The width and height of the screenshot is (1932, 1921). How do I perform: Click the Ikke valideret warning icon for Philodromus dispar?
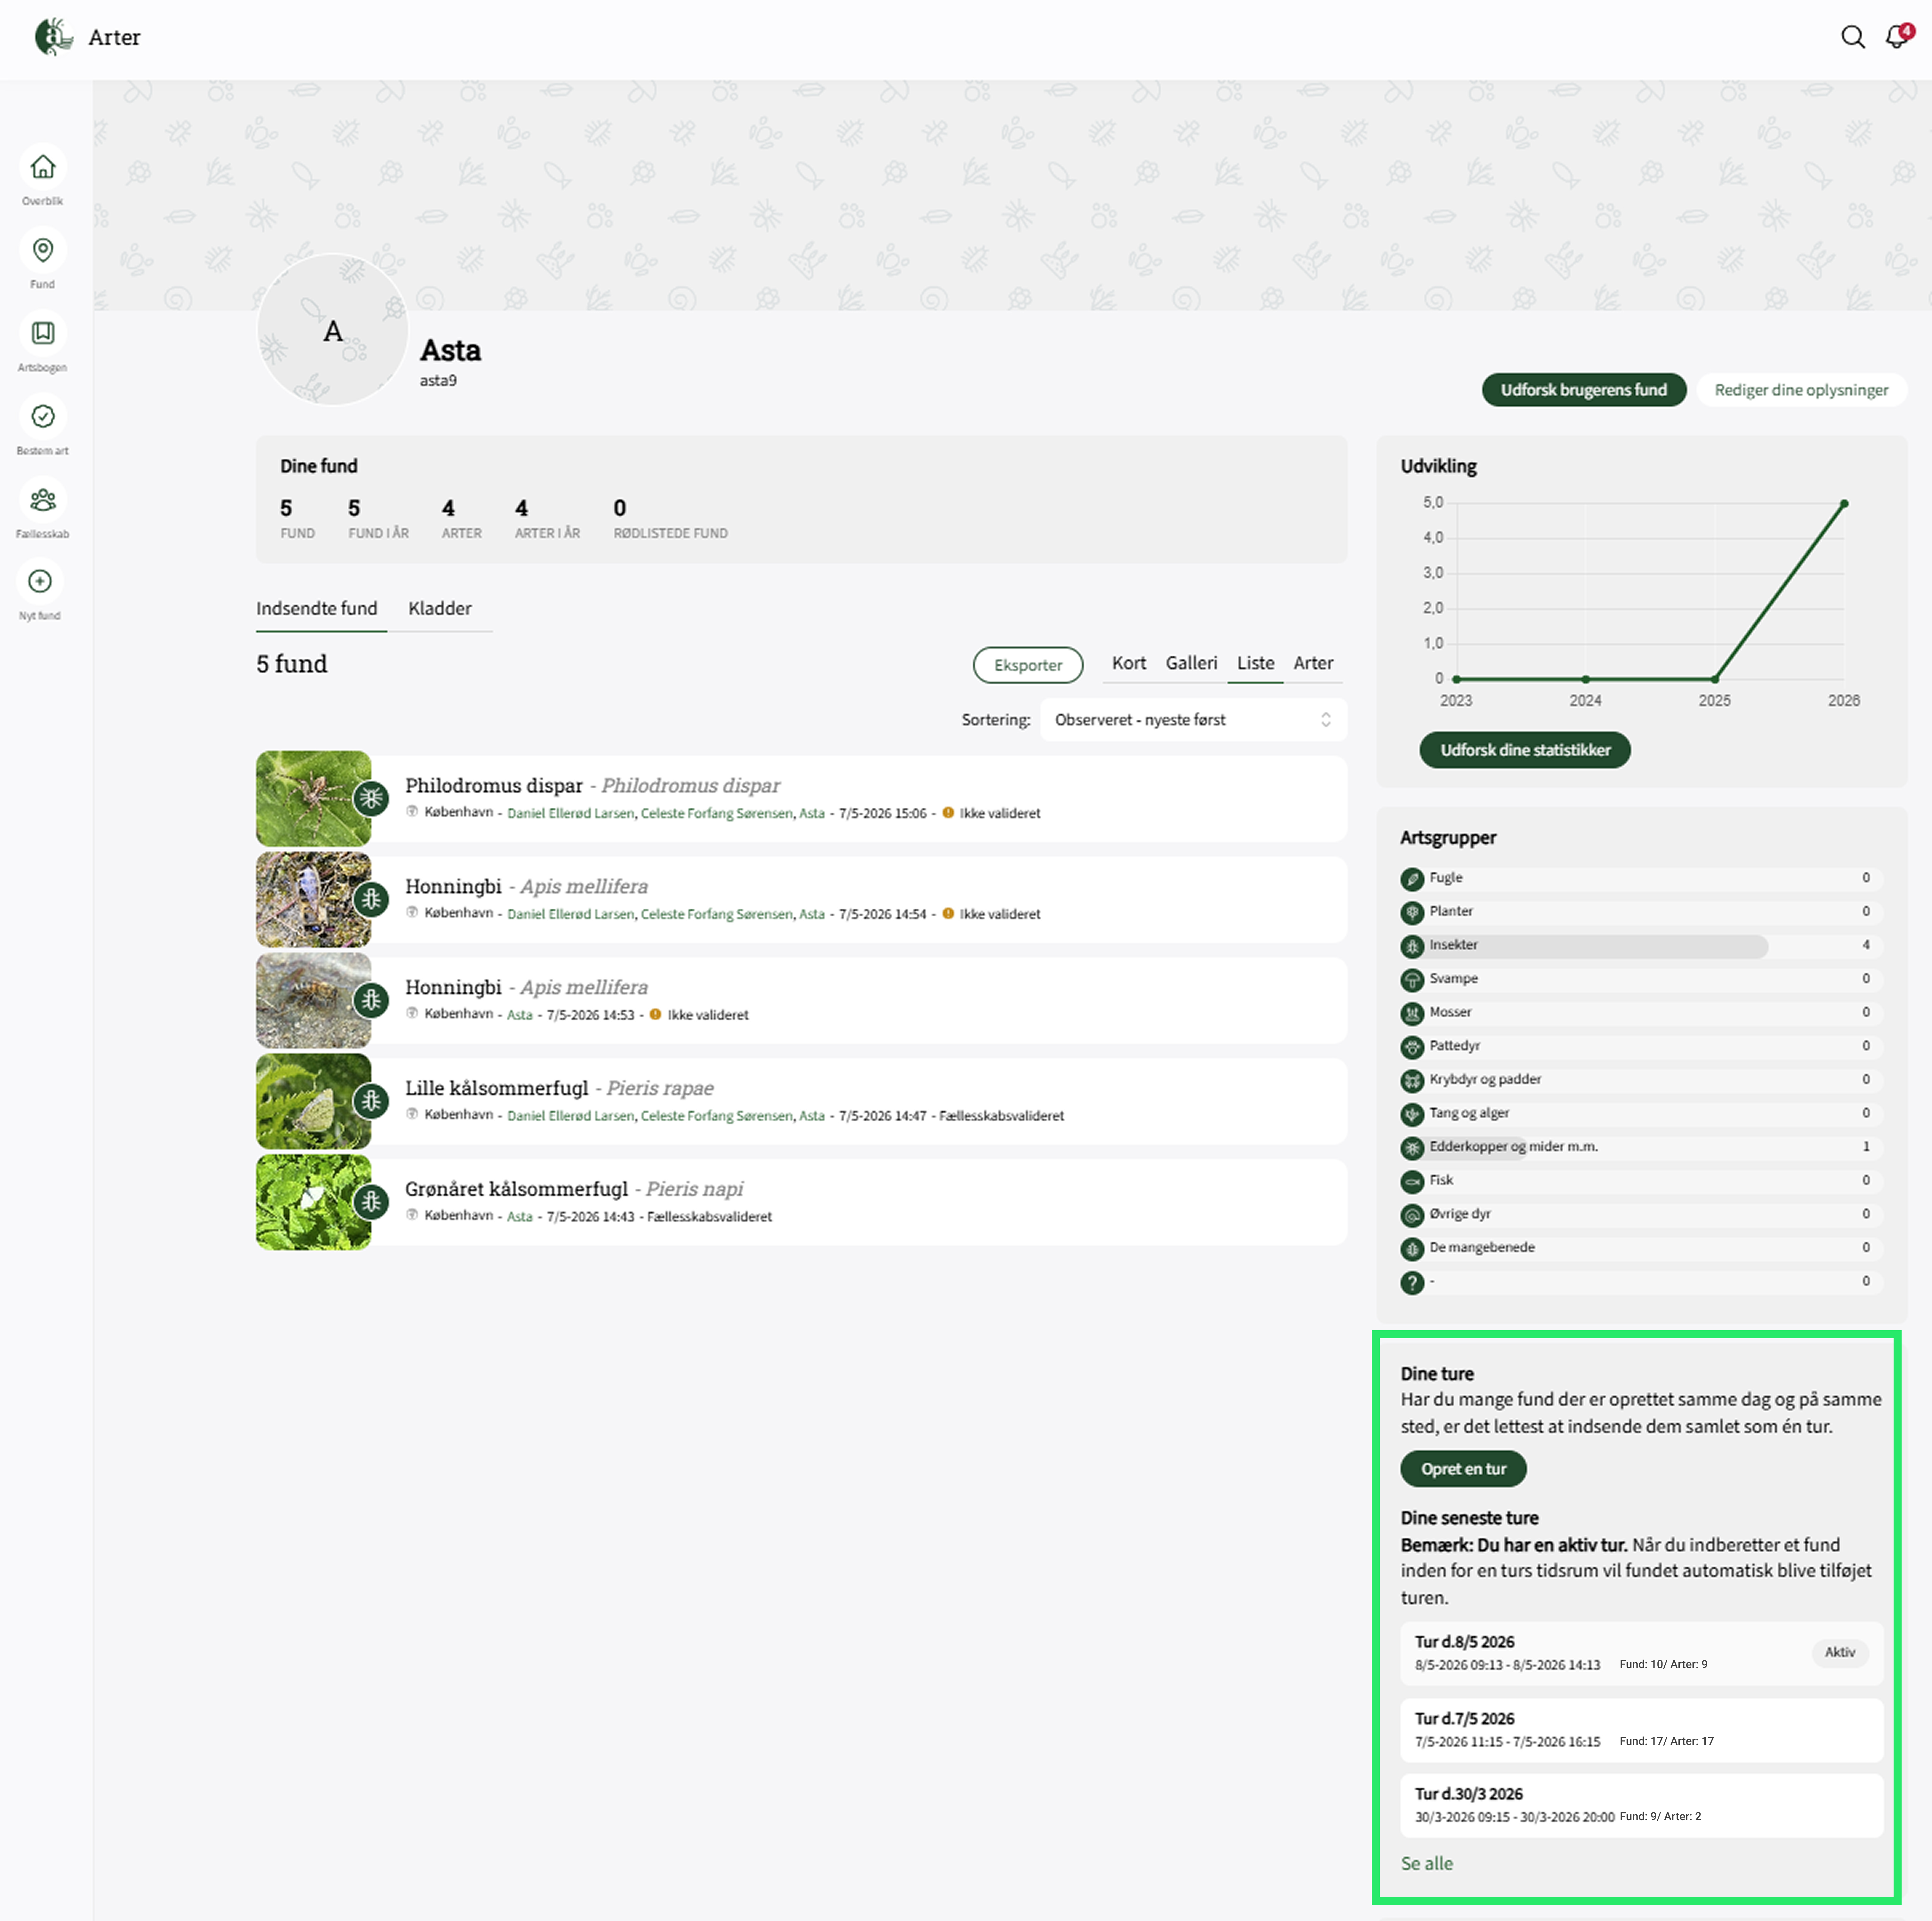[948, 813]
